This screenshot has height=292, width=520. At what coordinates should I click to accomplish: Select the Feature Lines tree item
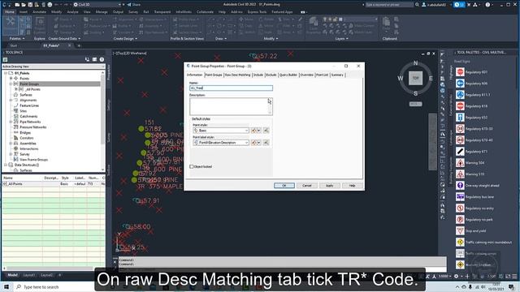pyautogui.click(x=29, y=105)
